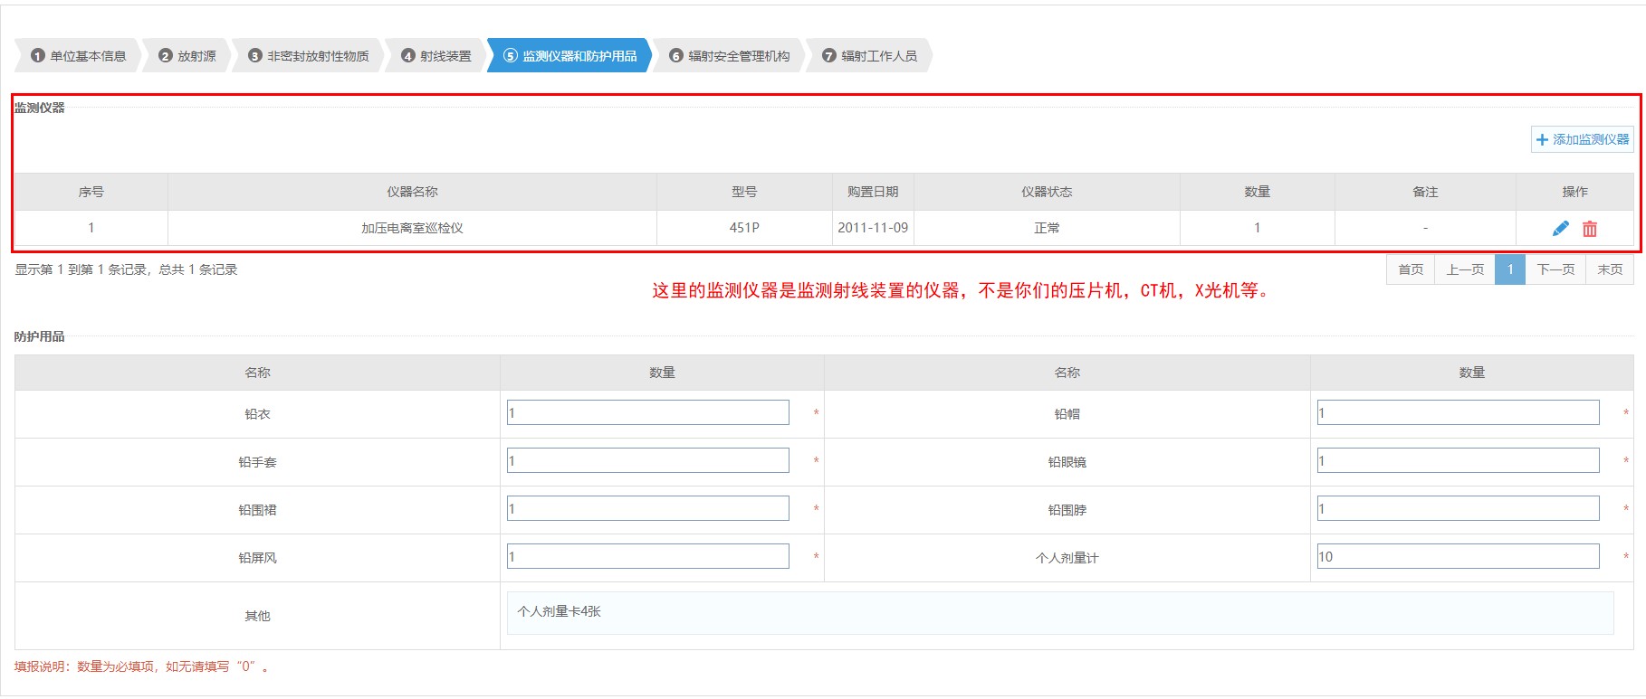Viewport: 1646px width, 699px height.
Task: Click the 其他 text area with 个人剂量卡4张
Action: [x=1060, y=613]
